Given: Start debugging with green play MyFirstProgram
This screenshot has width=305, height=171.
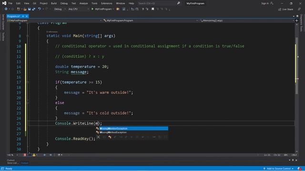Looking at the screenshot, I should click(x=102, y=9).
